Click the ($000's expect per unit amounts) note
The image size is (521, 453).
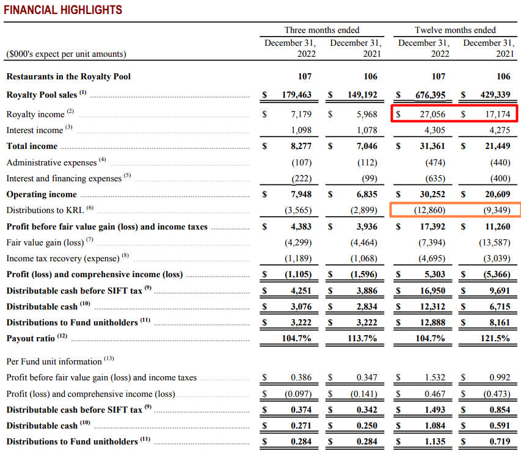pos(66,54)
